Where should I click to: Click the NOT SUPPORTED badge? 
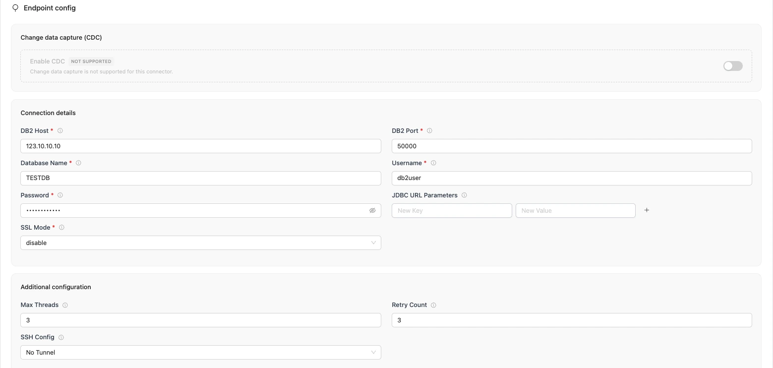(91, 61)
